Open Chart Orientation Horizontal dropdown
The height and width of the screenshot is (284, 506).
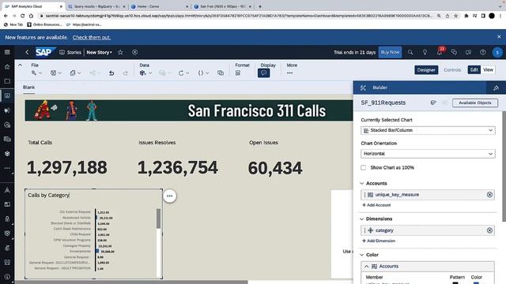tap(428, 154)
